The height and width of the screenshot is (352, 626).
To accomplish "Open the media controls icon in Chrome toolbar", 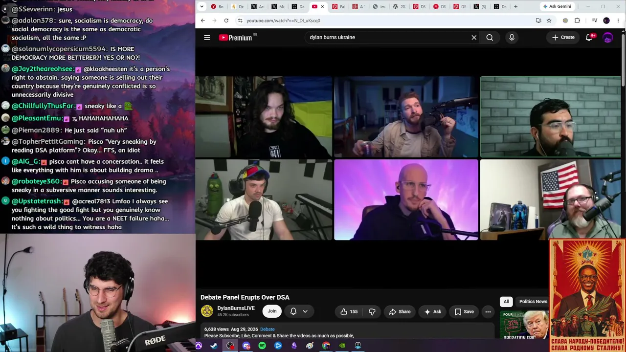I will point(595,21).
